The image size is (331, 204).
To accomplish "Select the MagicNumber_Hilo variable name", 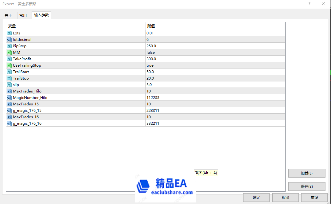I will [x=30, y=98].
